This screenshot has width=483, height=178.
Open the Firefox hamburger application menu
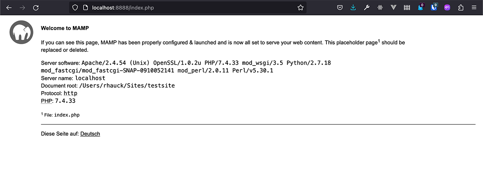474,7
